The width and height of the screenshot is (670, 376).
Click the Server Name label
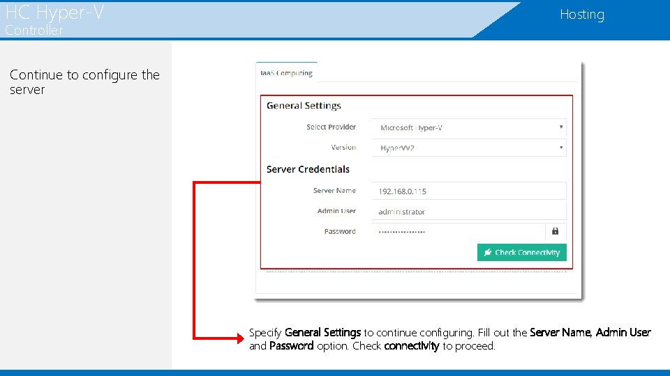tap(334, 191)
